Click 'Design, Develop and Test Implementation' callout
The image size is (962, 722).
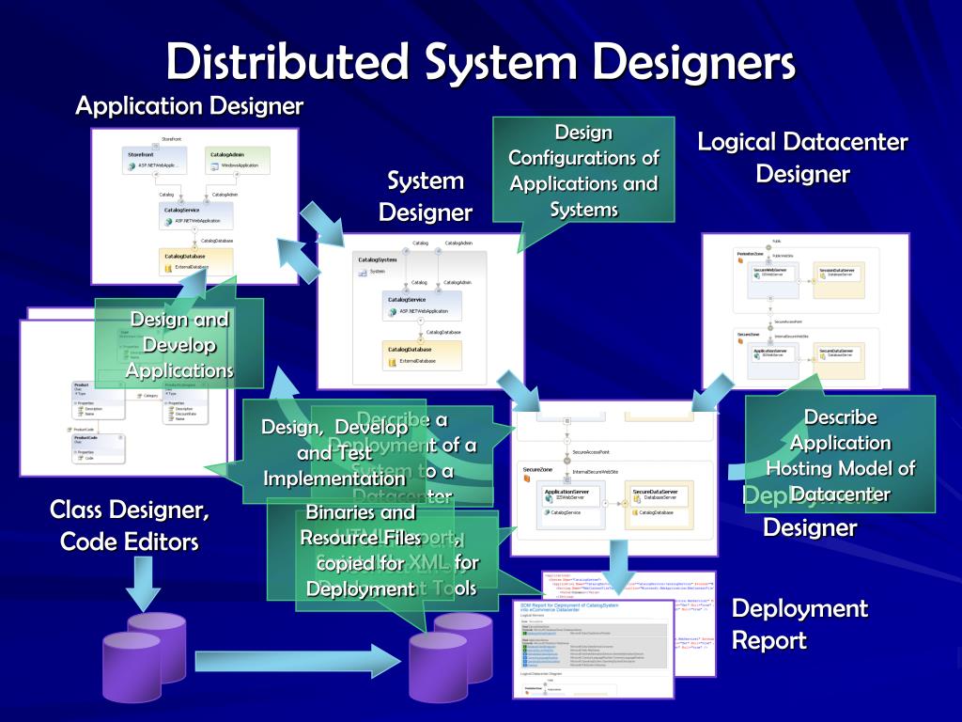tap(334, 452)
